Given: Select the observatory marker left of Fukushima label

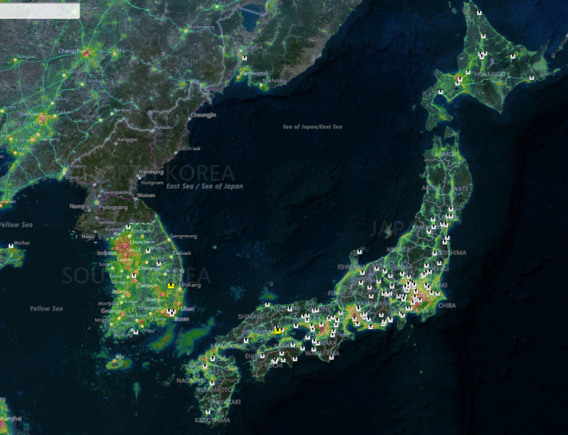Looking at the screenshot, I should [x=435, y=253].
